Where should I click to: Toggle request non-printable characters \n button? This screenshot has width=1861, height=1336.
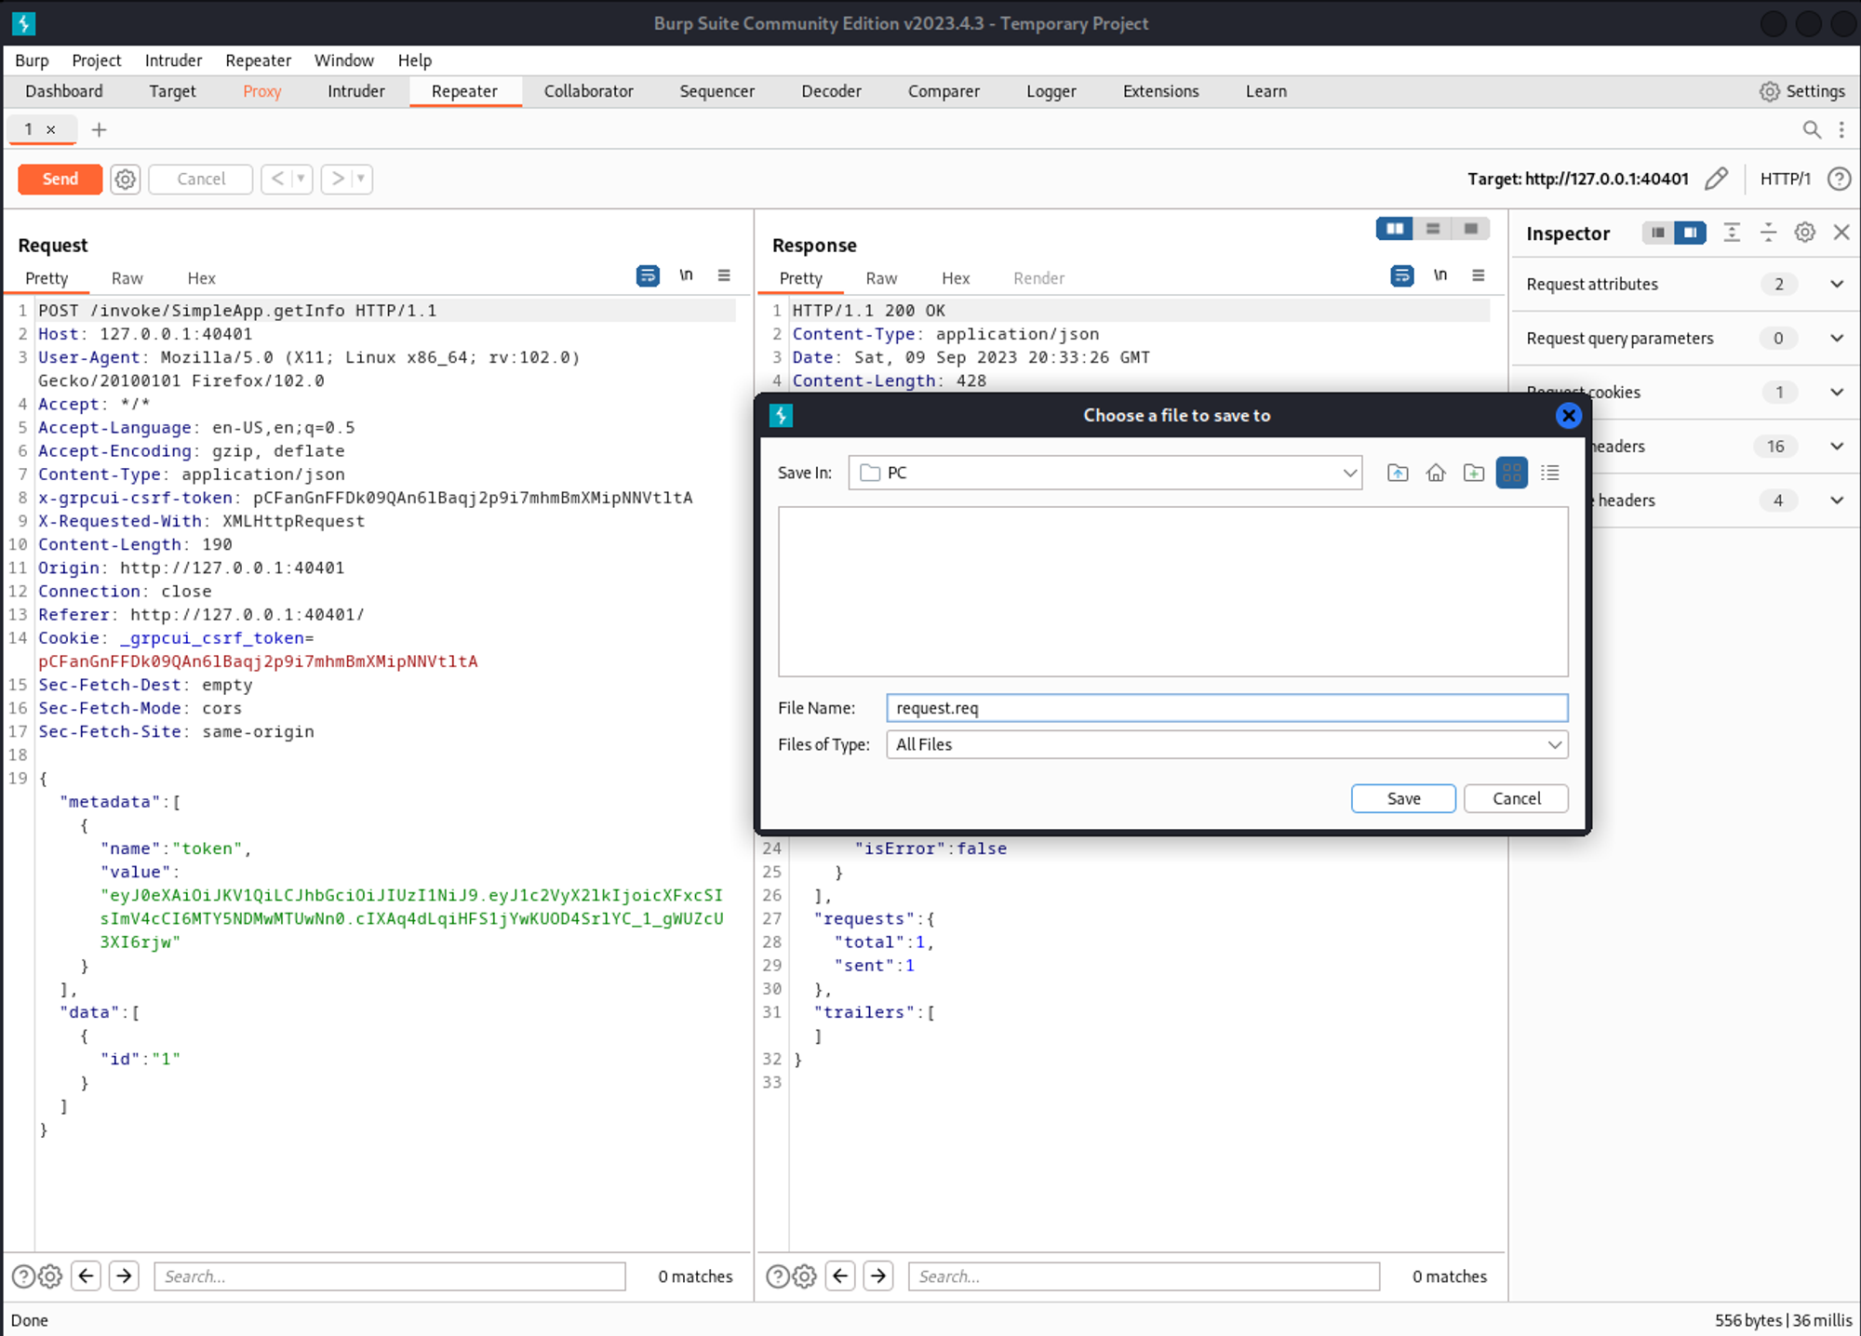click(686, 276)
